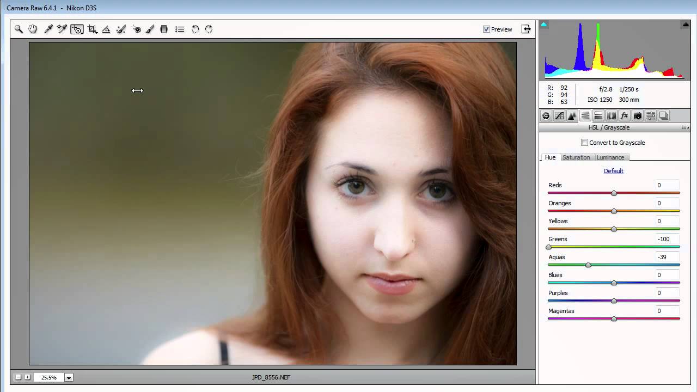Zoom in with the plus button
Viewport: 697px width, 392px height.
point(27,377)
